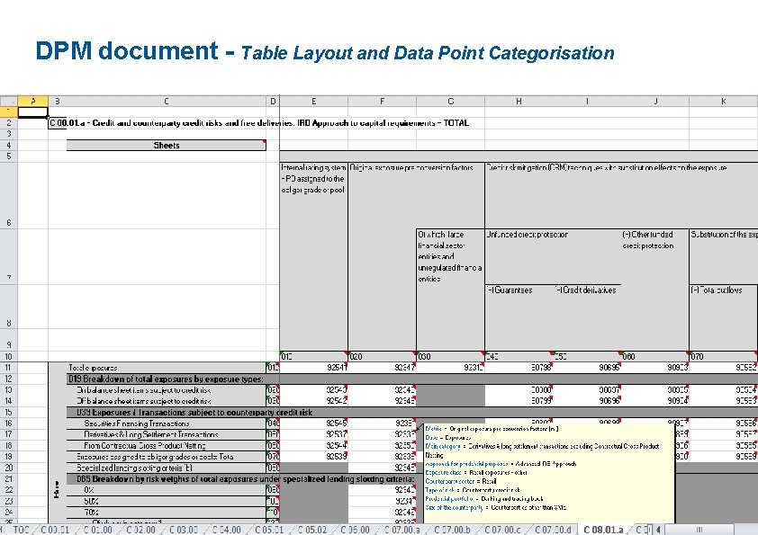The width and height of the screenshot is (758, 535).
Task: Select the '50%' risk weight row label
Action: click(167, 501)
